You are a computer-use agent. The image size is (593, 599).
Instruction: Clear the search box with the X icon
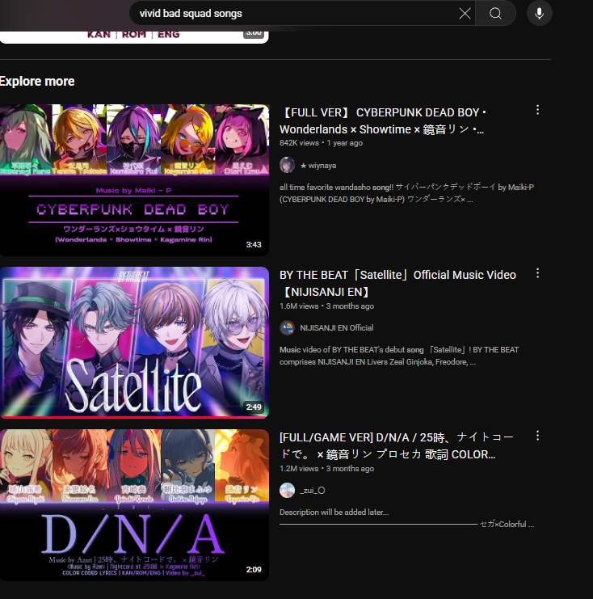point(465,14)
